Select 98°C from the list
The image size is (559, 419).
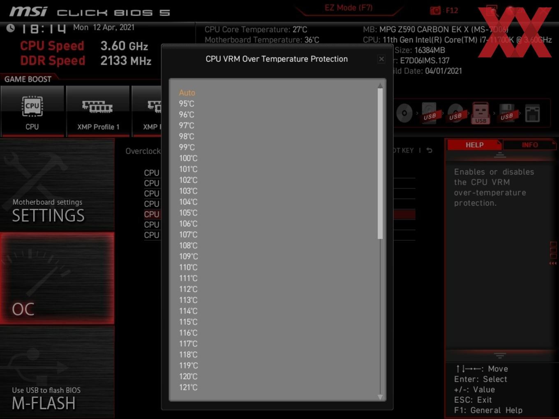tap(187, 136)
